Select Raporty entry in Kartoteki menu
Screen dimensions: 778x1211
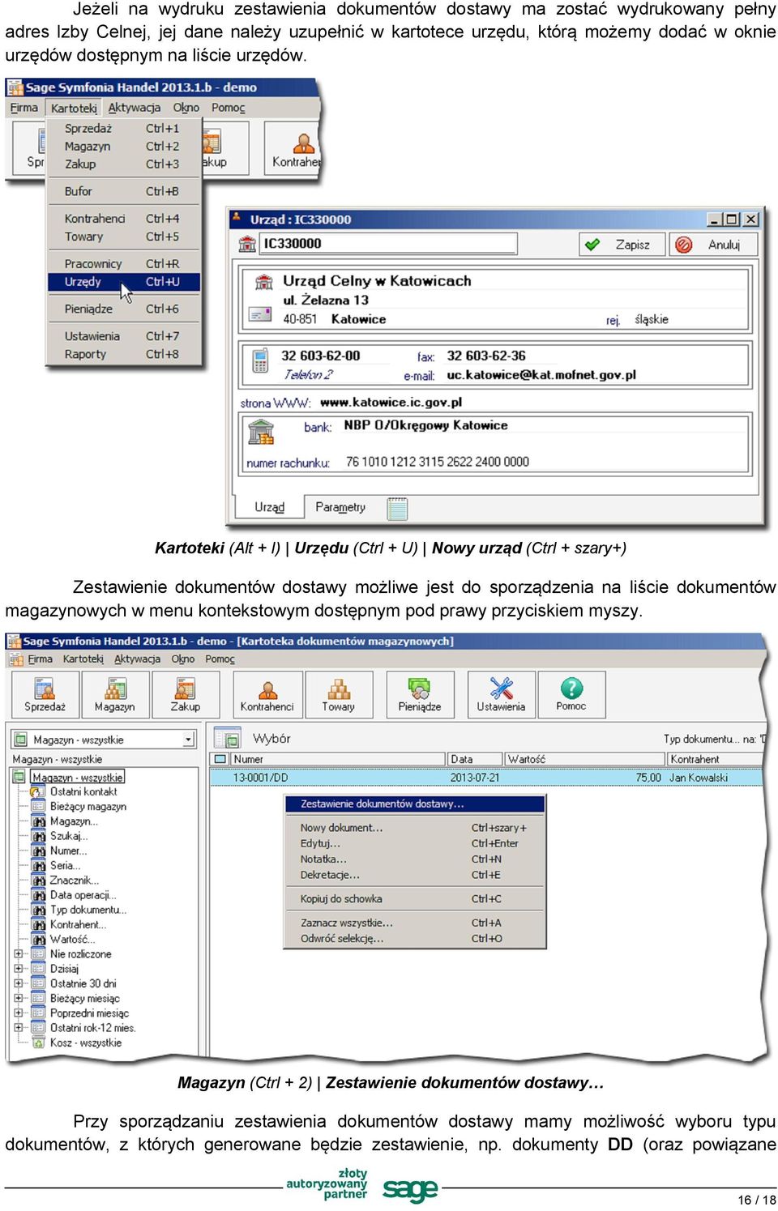123,355
